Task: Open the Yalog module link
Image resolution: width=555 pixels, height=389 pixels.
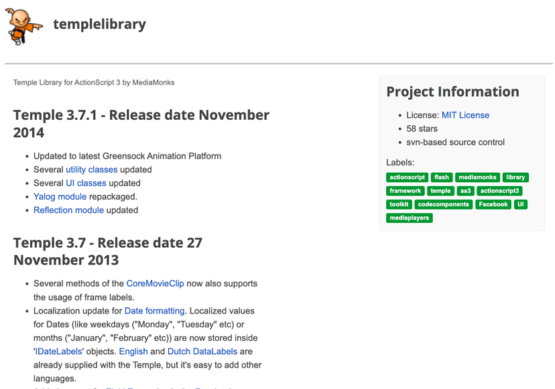Action: [x=60, y=196]
